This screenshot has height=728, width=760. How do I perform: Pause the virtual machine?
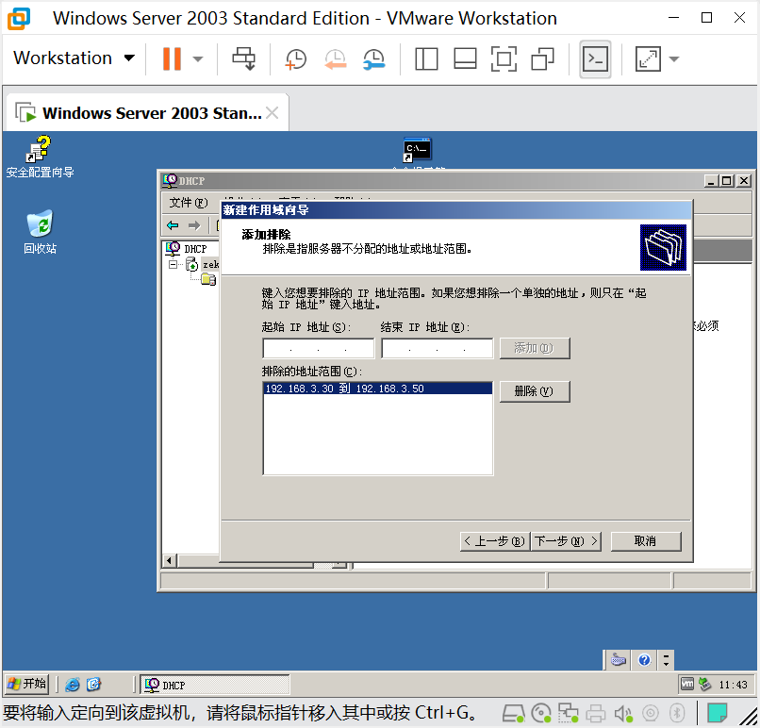pyautogui.click(x=172, y=58)
